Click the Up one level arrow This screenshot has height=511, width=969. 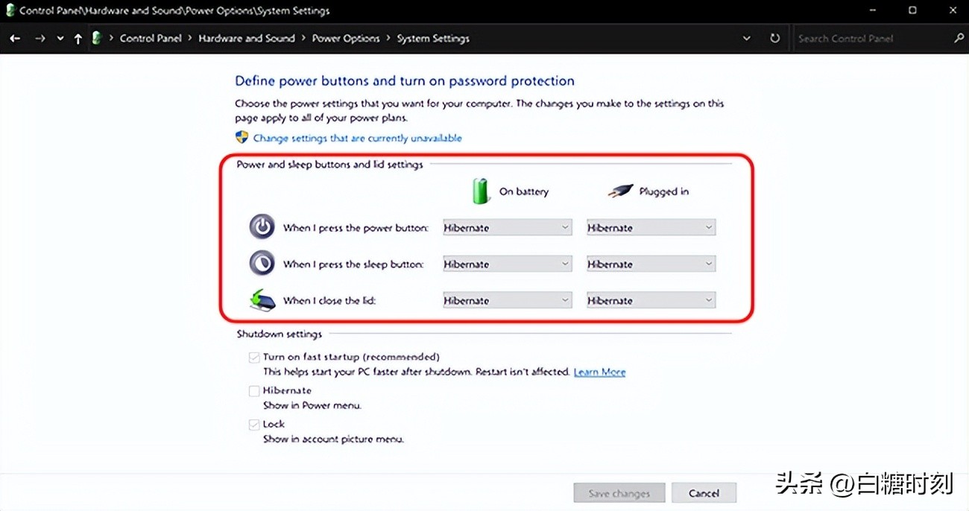click(x=78, y=39)
